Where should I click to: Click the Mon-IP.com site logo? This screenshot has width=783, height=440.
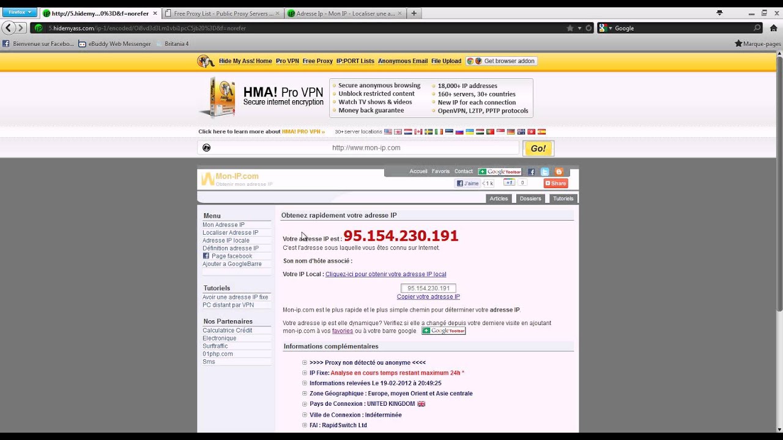click(x=237, y=178)
